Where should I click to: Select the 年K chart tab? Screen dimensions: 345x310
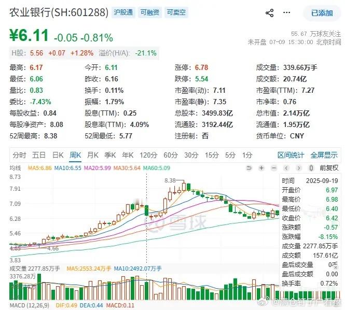(128, 155)
